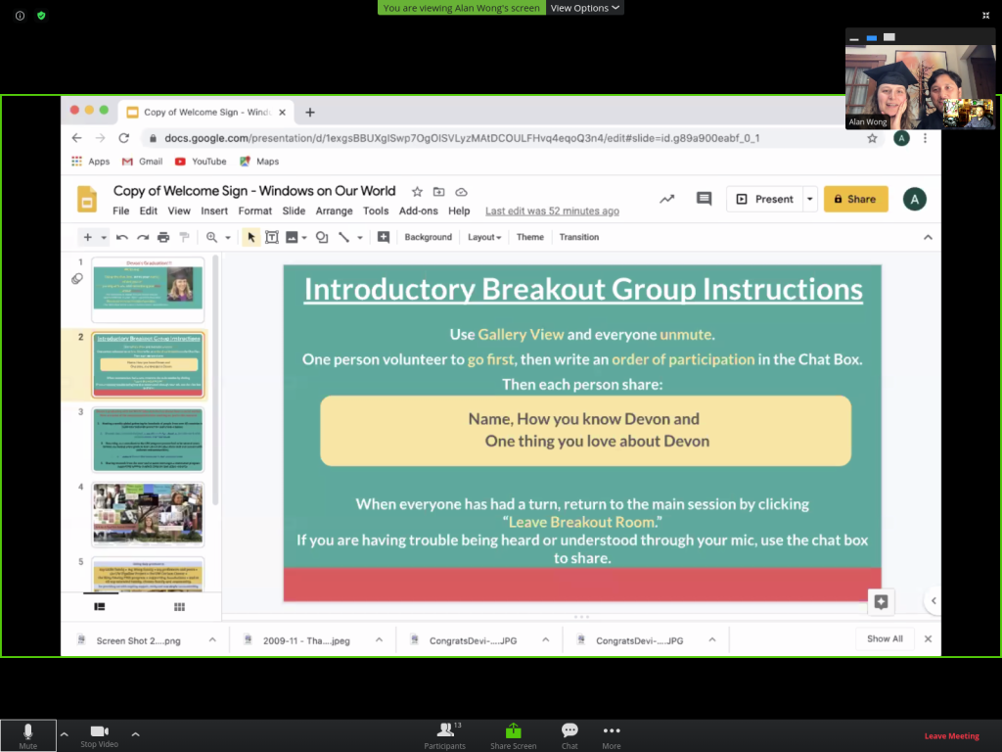Open the Zoom Chat panel
The width and height of the screenshot is (1002, 752).
click(x=569, y=733)
